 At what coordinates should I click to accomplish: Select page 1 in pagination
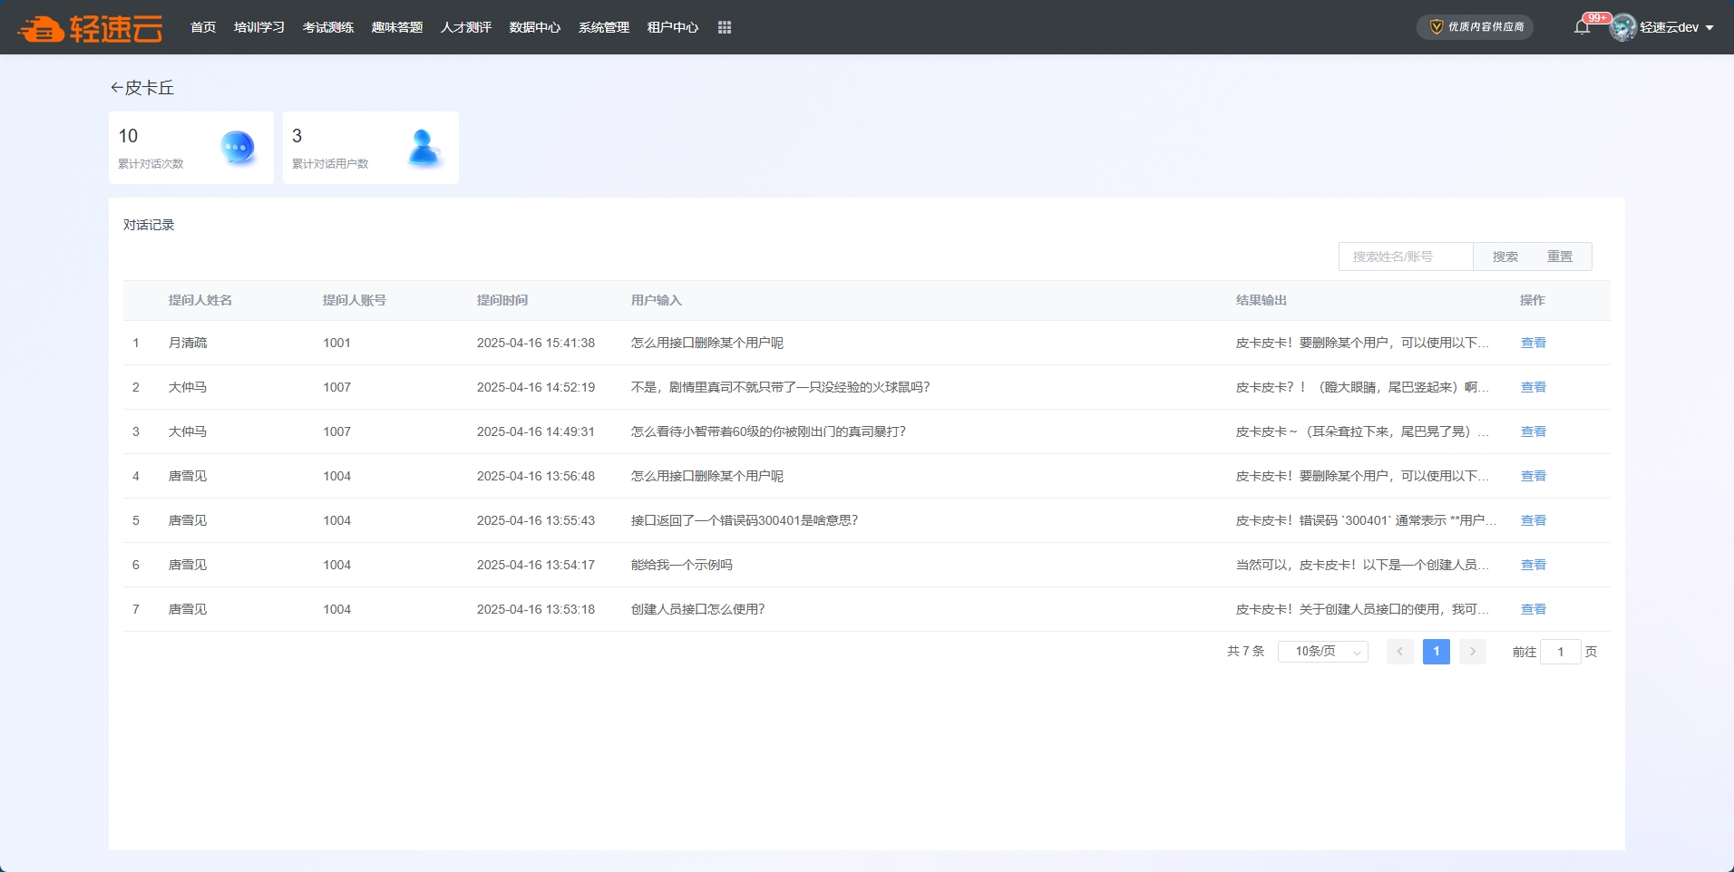tap(1436, 652)
